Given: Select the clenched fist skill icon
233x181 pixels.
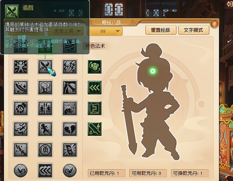Looking at the screenshot, I should [x=20, y=108].
